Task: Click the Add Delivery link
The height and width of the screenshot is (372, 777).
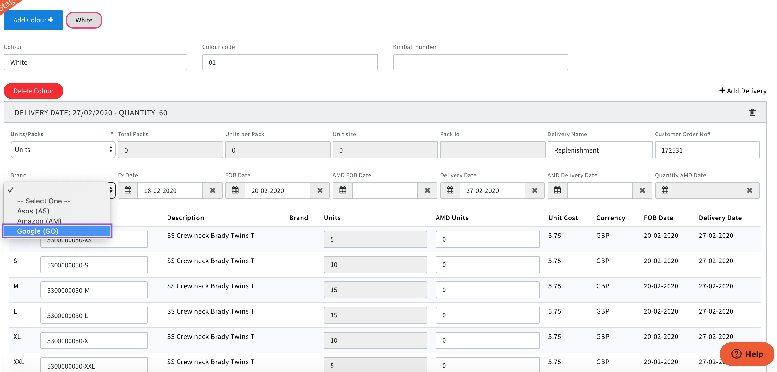Action: (x=743, y=91)
